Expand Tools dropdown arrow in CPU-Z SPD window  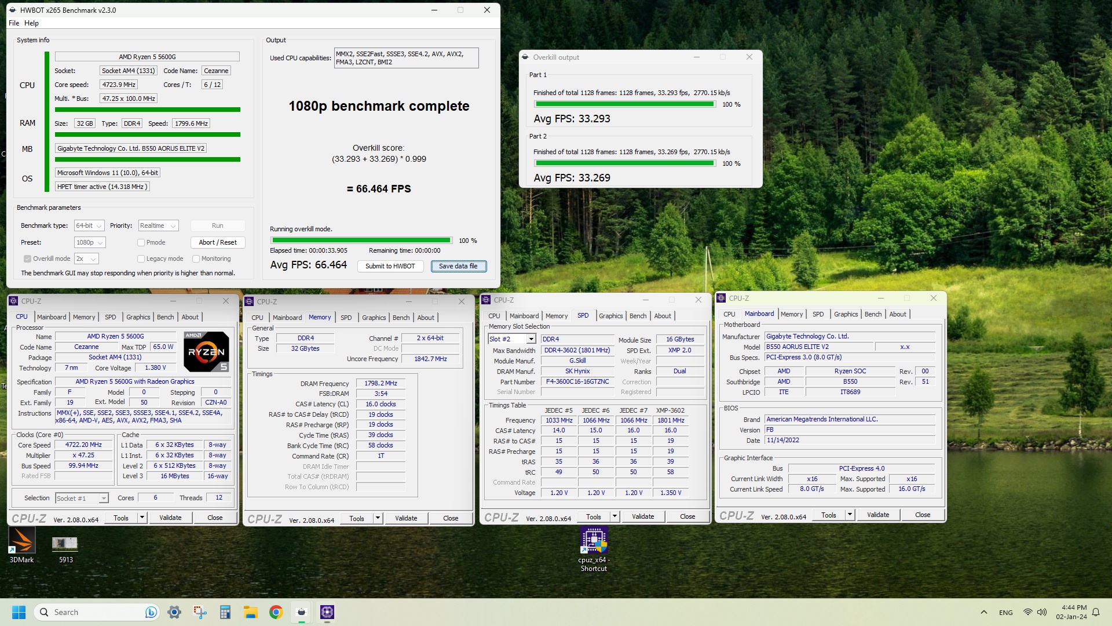[614, 516]
